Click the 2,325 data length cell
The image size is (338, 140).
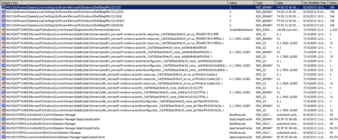pyautogui.click(x=334, y=30)
